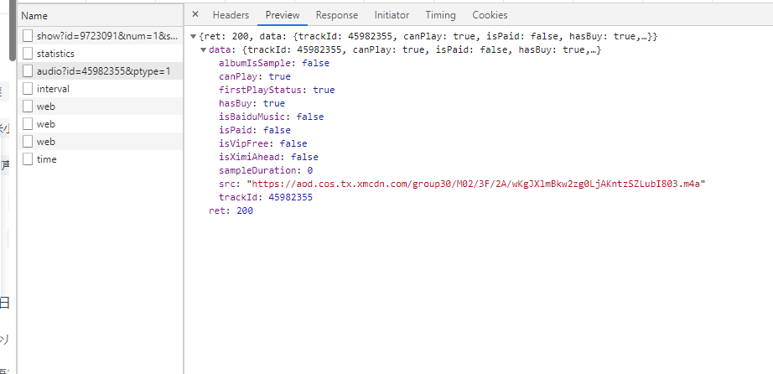Image resolution: width=773 pixels, height=374 pixels.
Task: Click the firstPlayStatus property line
Action: pyautogui.click(x=277, y=90)
